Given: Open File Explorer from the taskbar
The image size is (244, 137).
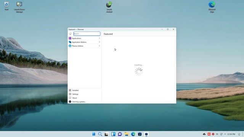Looking at the screenshot, I should (127, 134).
